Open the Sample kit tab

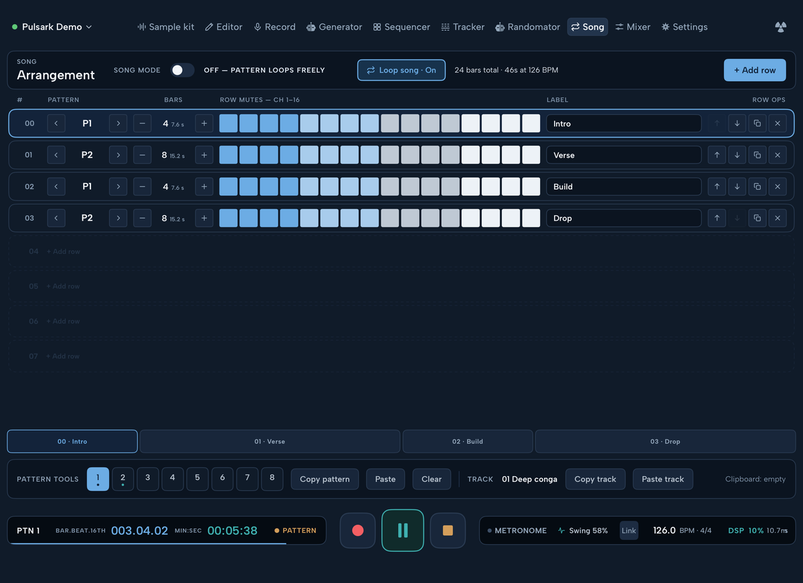click(x=166, y=27)
